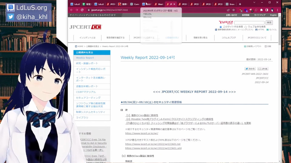Go back using the browser back arrow
This screenshot has height=163, width=291.
click(x=72, y=10)
